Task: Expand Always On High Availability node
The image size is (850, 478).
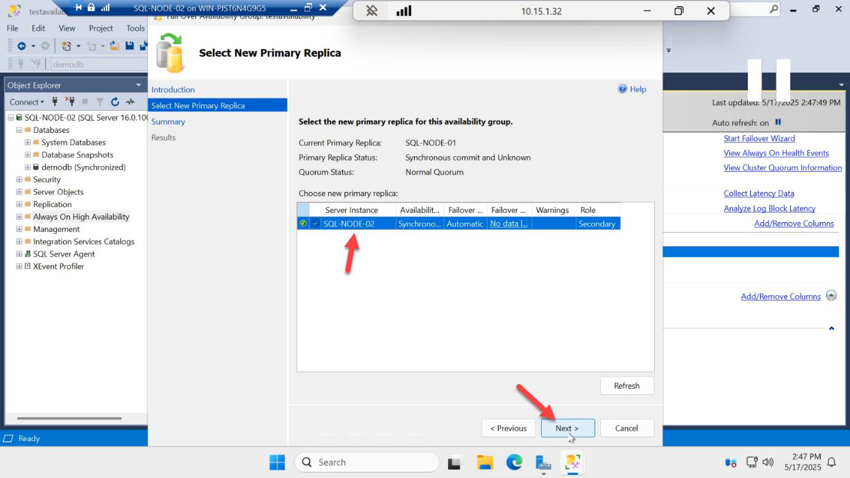Action: (19, 217)
